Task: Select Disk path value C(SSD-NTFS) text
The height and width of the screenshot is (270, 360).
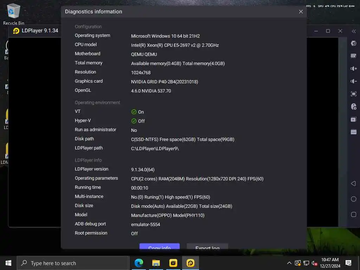Action: (x=182, y=139)
